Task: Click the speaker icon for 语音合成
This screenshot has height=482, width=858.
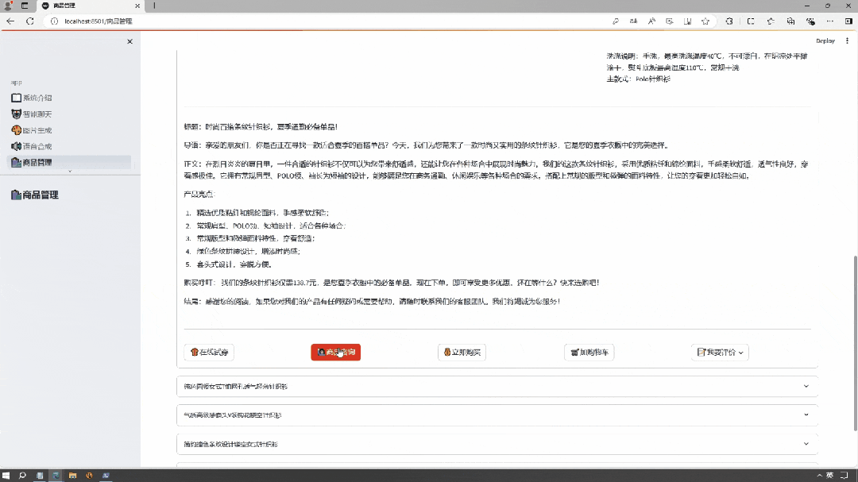Action: tap(16, 146)
